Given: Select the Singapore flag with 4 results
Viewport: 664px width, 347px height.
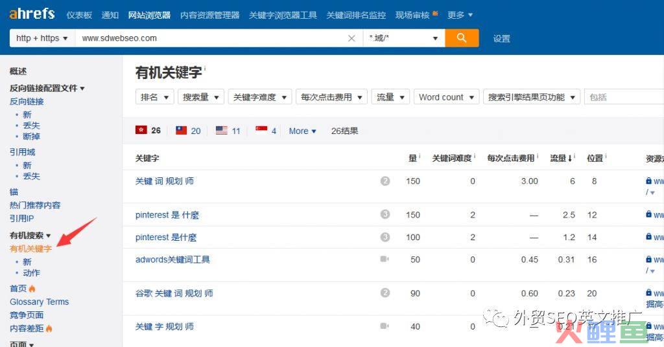Looking at the screenshot, I should pyautogui.click(x=266, y=130).
